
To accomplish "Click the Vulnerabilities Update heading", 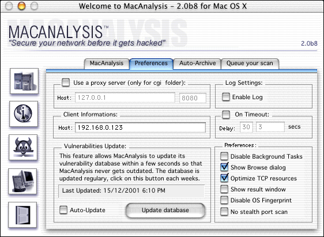I will 95,146.
